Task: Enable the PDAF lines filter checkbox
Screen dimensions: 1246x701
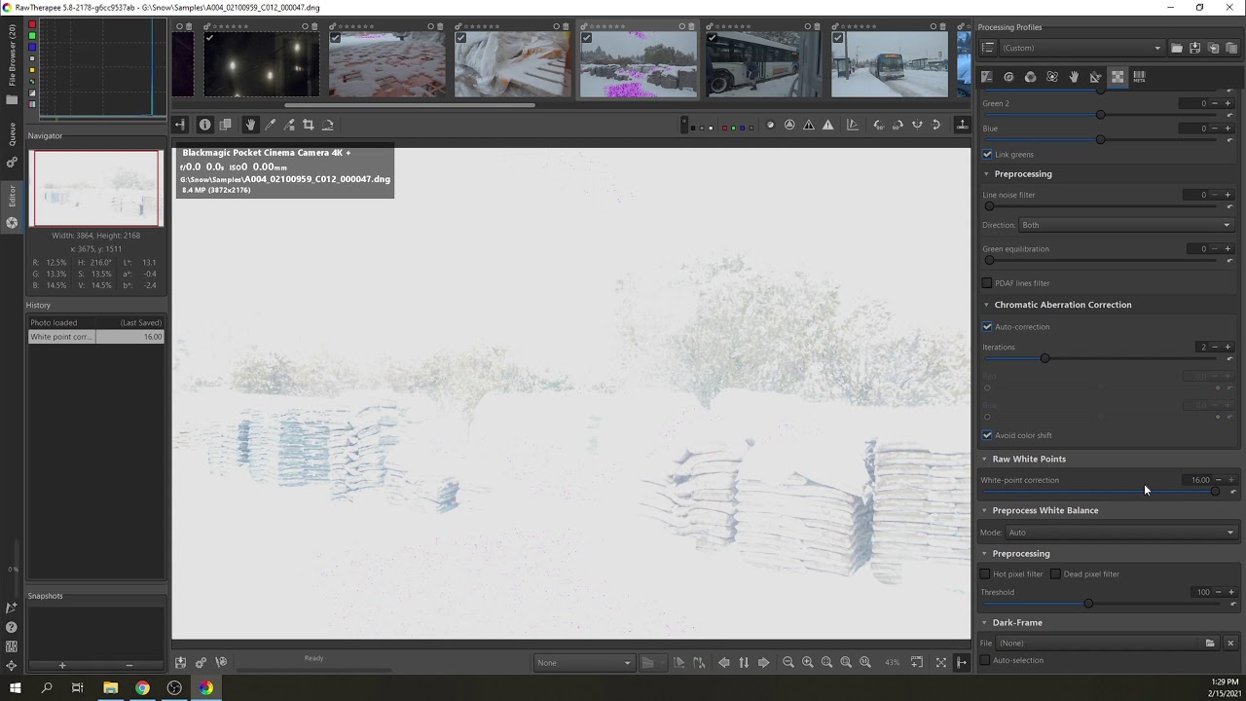Action: (987, 283)
